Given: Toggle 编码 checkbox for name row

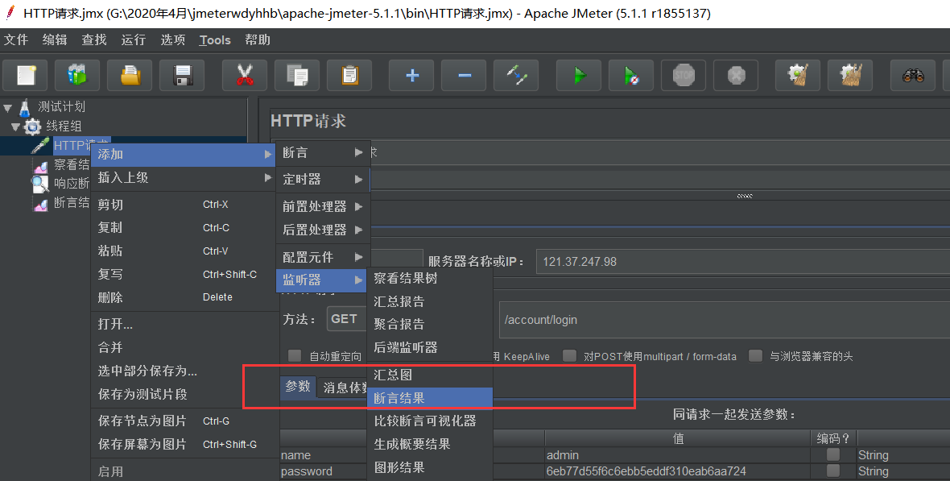Looking at the screenshot, I should (x=833, y=454).
